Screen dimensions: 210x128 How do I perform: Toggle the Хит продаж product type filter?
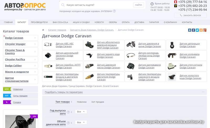pos(98,102)
